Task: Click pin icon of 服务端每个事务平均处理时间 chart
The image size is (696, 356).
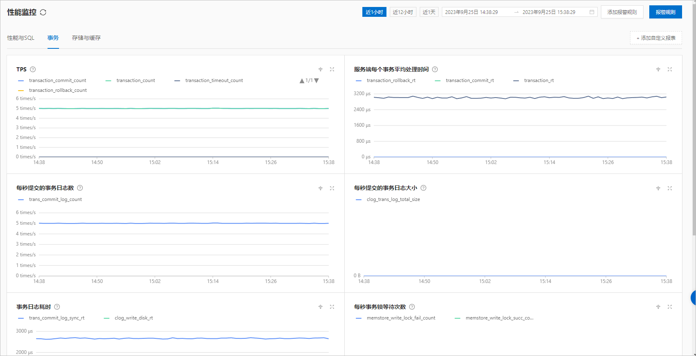Action: point(658,69)
